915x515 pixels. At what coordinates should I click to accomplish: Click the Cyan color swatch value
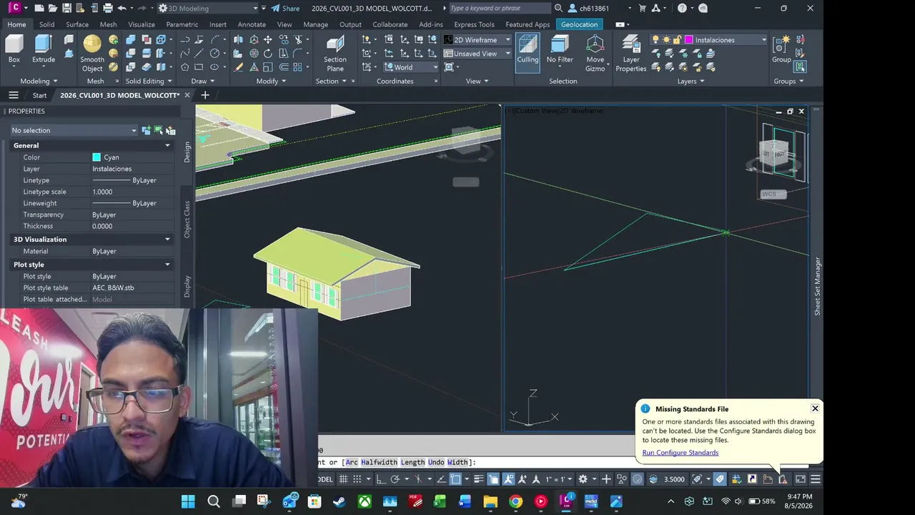(97, 157)
